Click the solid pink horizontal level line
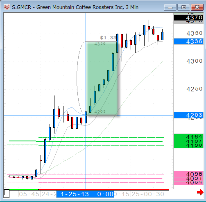This screenshot has height=202, width=206. coord(86,178)
